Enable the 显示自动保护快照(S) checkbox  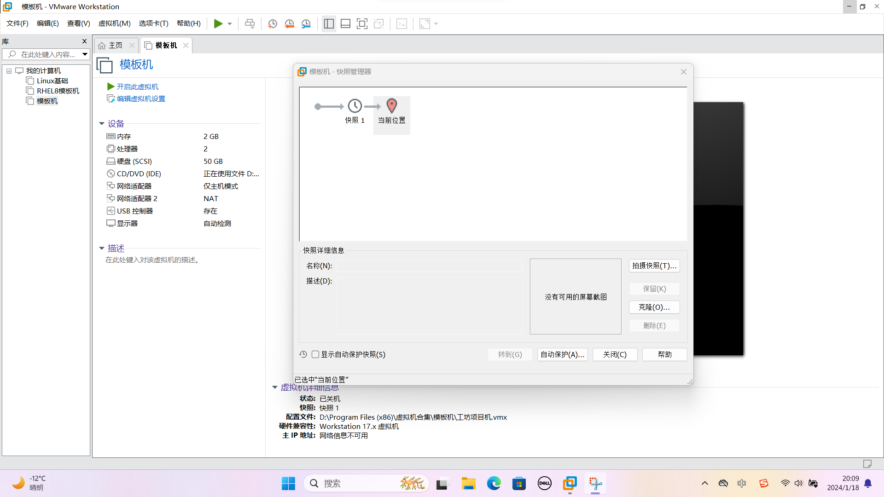315,354
